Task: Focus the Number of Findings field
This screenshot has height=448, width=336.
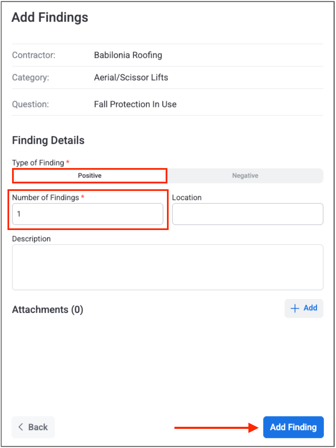Action: (x=87, y=214)
